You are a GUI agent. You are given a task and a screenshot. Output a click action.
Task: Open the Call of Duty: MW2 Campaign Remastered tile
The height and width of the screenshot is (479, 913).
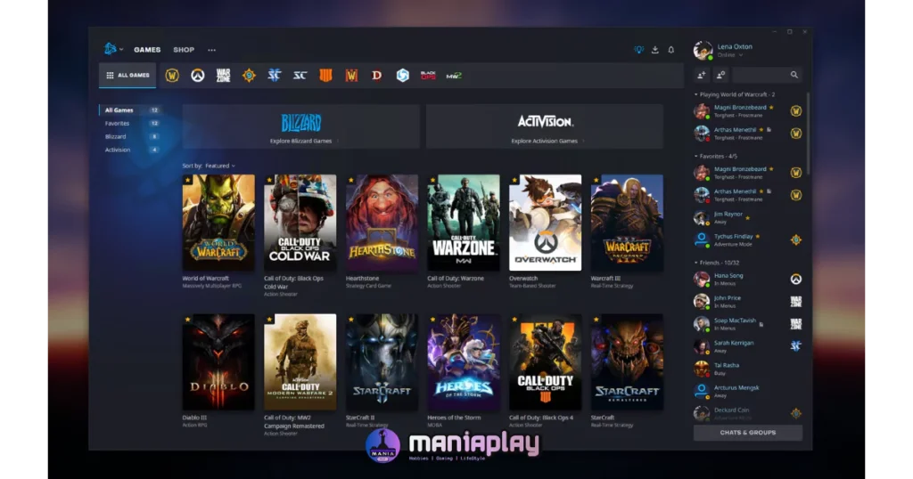pyautogui.click(x=300, y=362)
